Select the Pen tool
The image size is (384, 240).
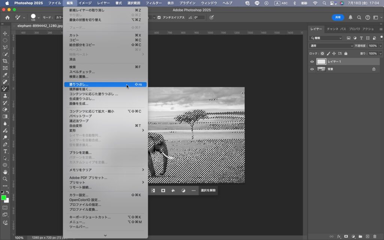pos(5,144)
